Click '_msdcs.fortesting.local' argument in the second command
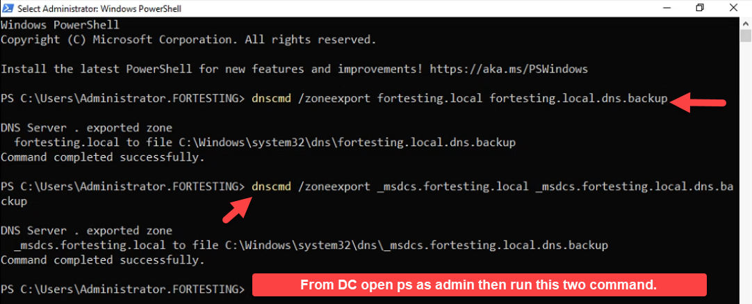752x304 pixels. tap(452, 187)
